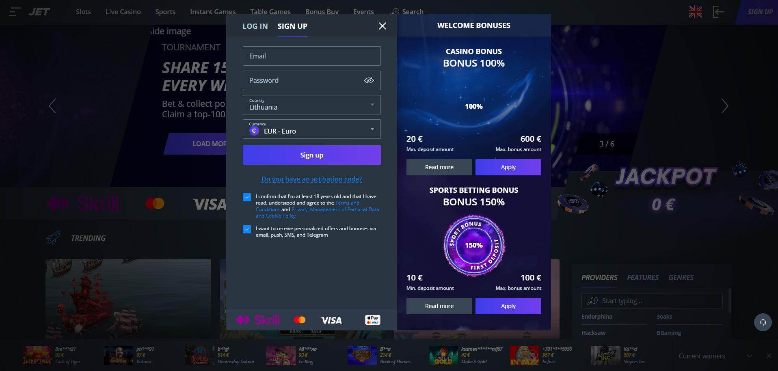Image resolution: width=778 pixels, height=371 pixels.
Task: Click the next slide arrow
Action: [x=725, y=106]
